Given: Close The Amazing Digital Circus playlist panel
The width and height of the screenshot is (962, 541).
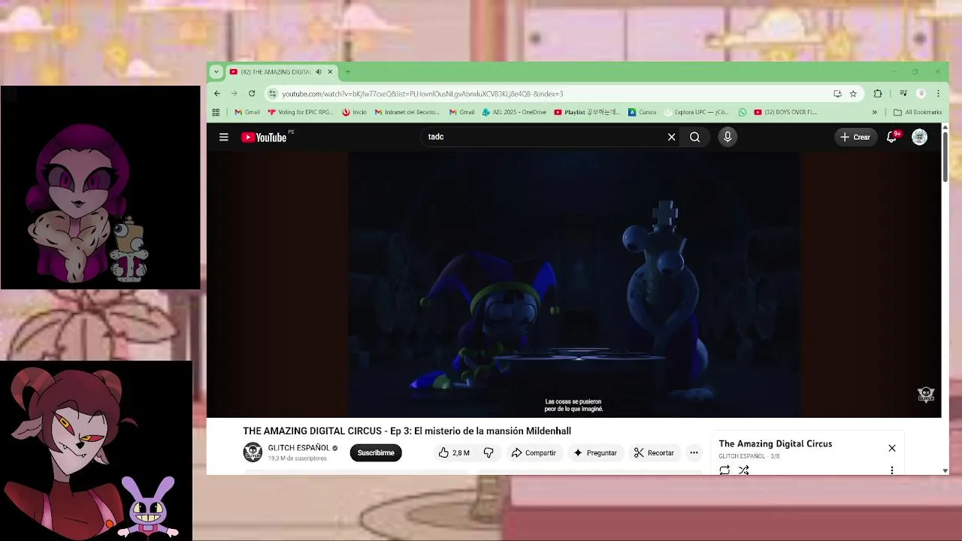Looking at the screenshot, I should click(892, 448).
